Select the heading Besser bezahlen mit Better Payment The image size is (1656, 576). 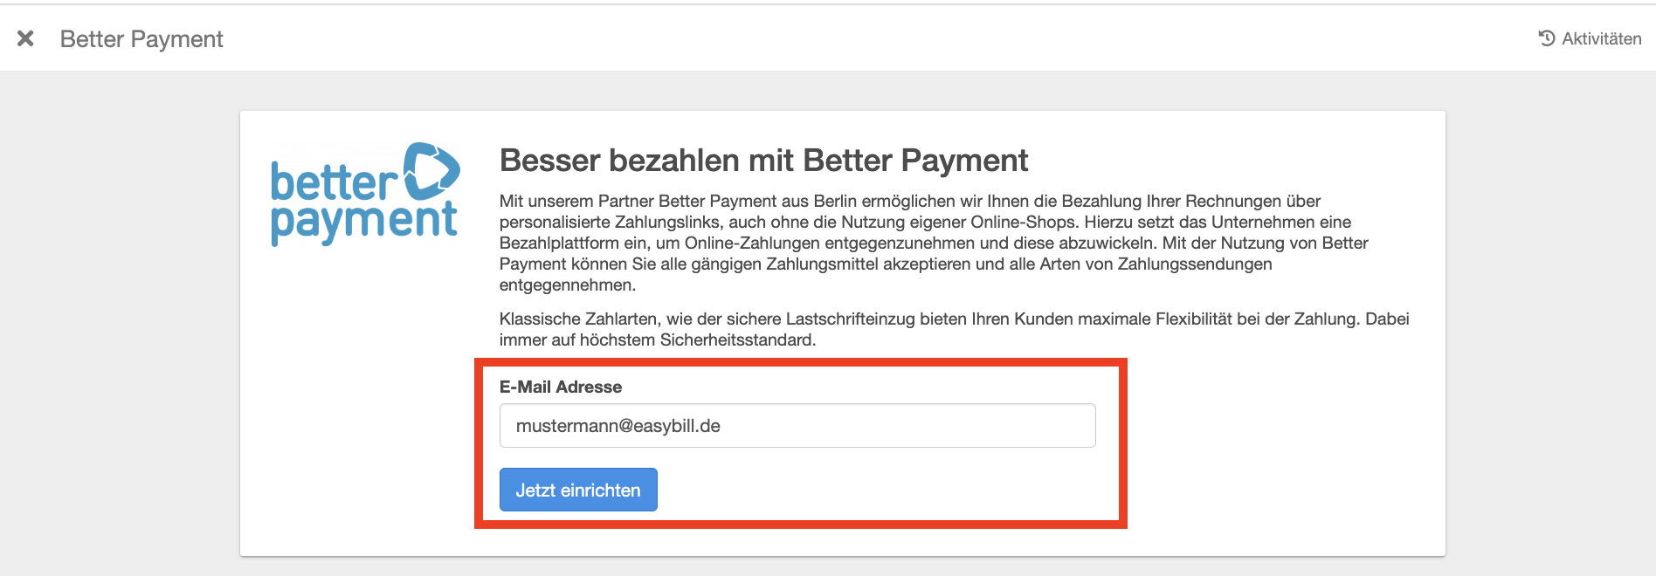763,161
